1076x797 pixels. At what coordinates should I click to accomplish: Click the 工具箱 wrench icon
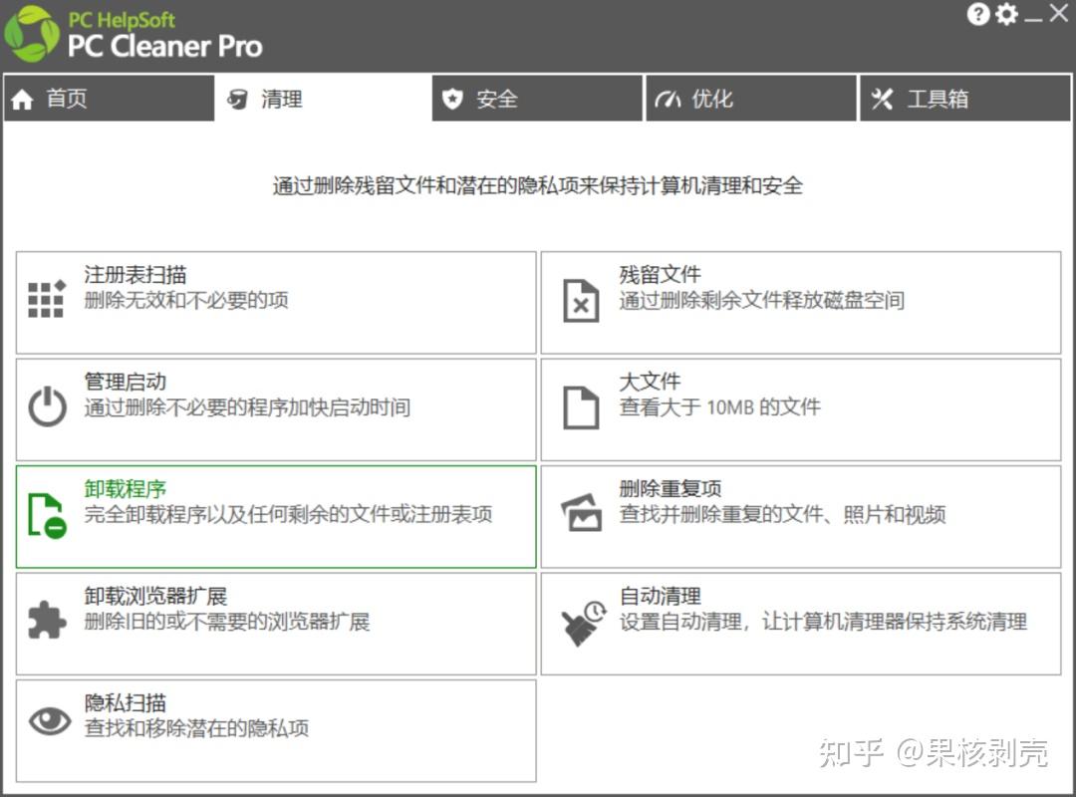coord(881,99)
